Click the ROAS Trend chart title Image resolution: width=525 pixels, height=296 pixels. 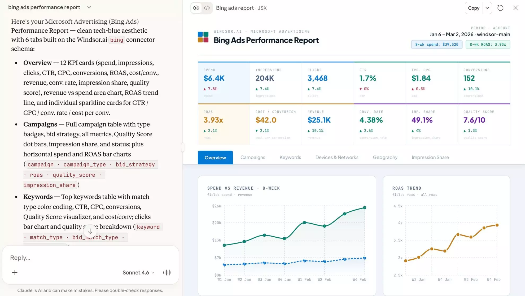(407, 188)
